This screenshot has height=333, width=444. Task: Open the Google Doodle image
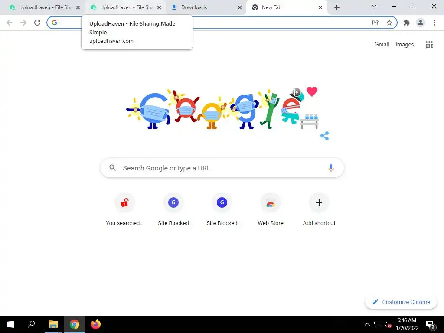tap(222, 109)
